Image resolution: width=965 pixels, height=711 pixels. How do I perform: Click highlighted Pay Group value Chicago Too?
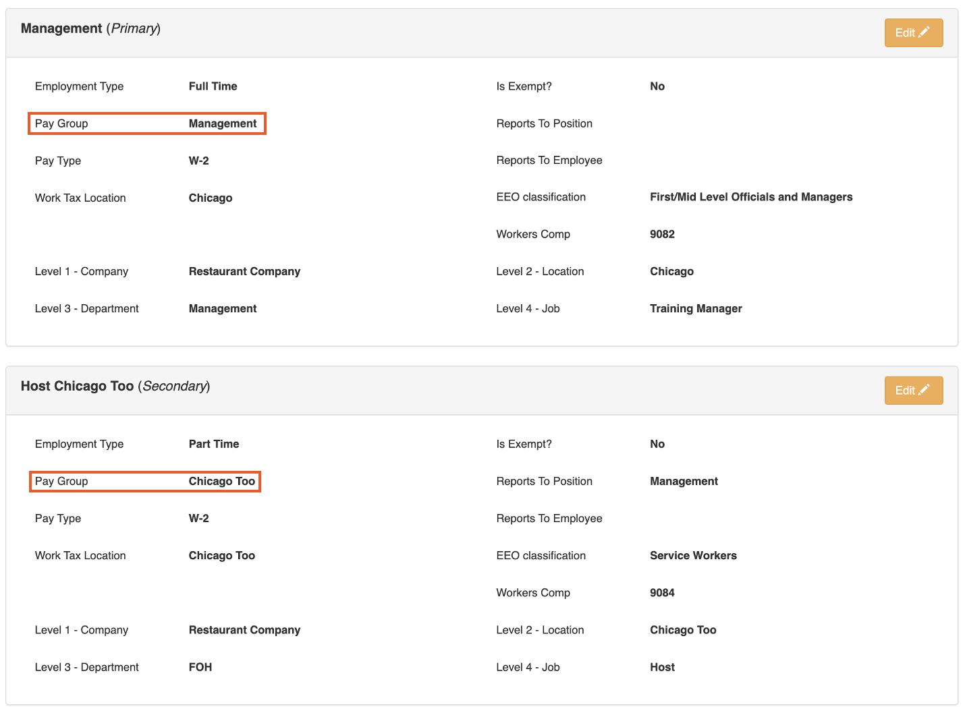(x=221, y=482)
